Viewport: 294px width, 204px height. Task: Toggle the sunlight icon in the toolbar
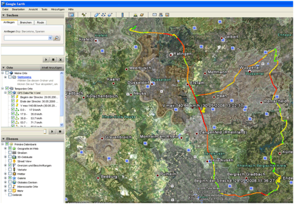click(135, 15)
